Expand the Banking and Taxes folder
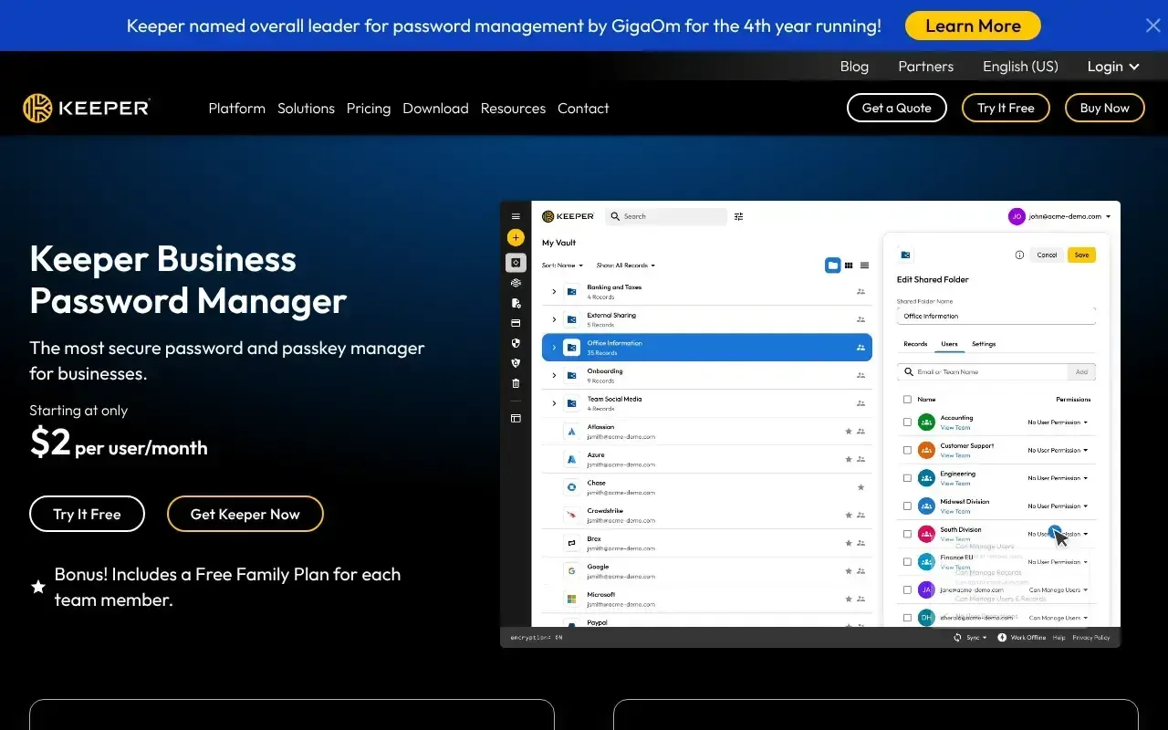The height and width of the screenshot is (730, 1168). (x=554, y=292)
